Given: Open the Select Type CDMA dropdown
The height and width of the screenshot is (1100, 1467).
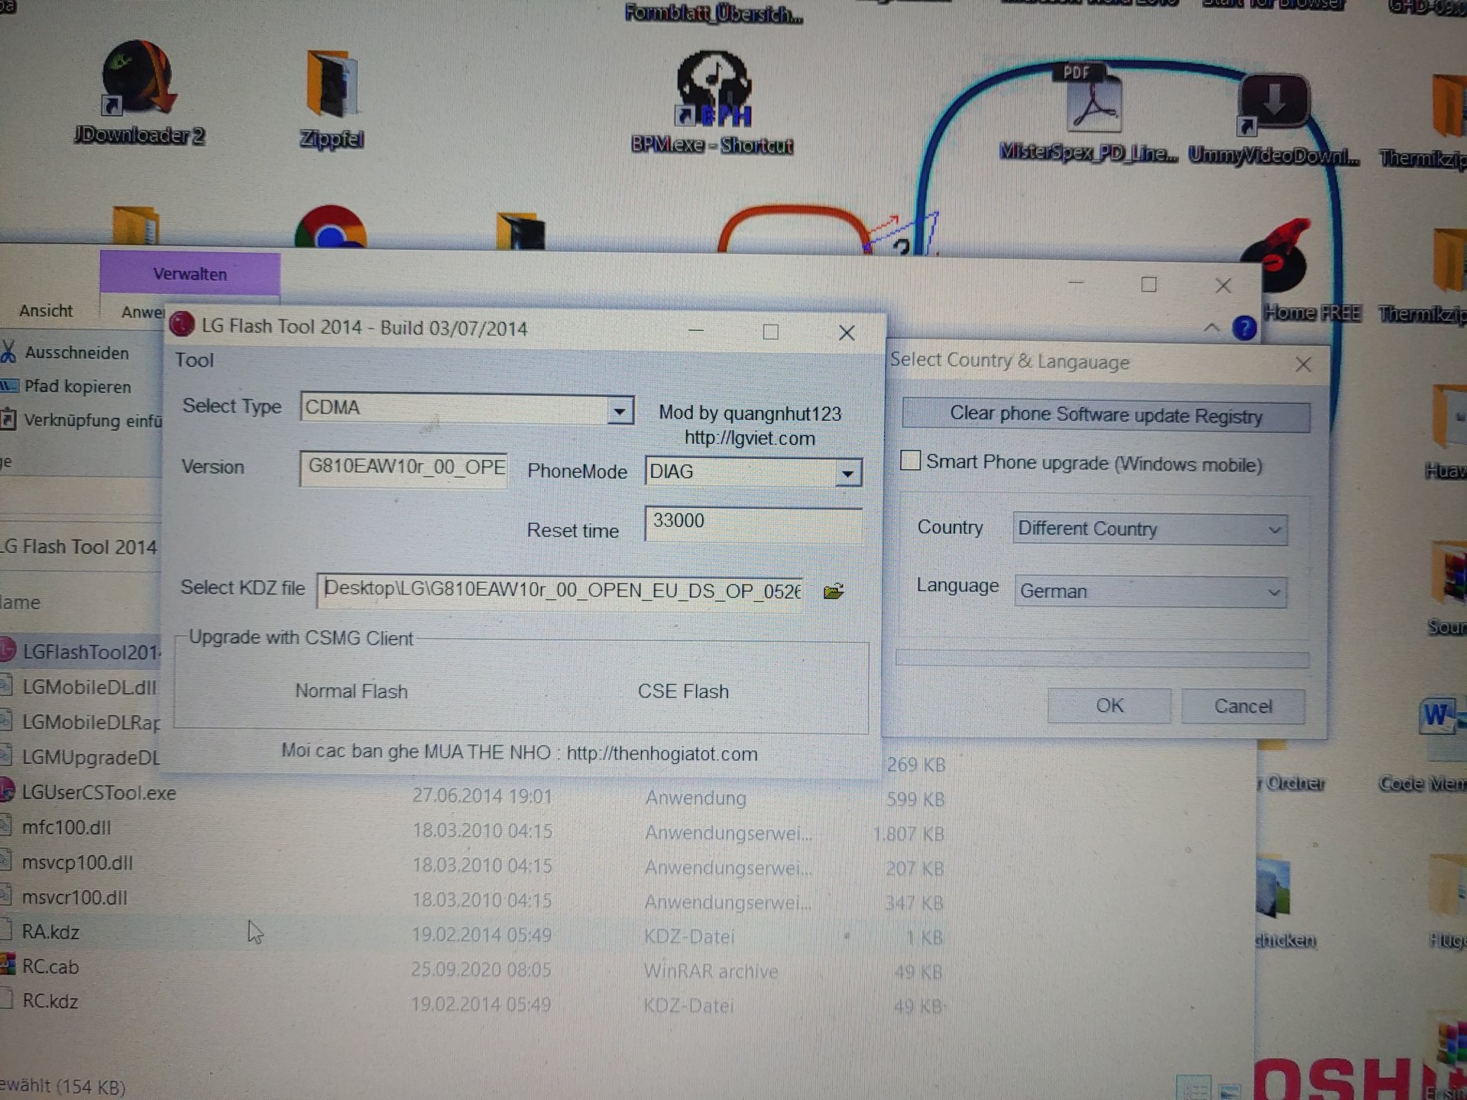Looking at the screenshot, I should click(620, 411).
